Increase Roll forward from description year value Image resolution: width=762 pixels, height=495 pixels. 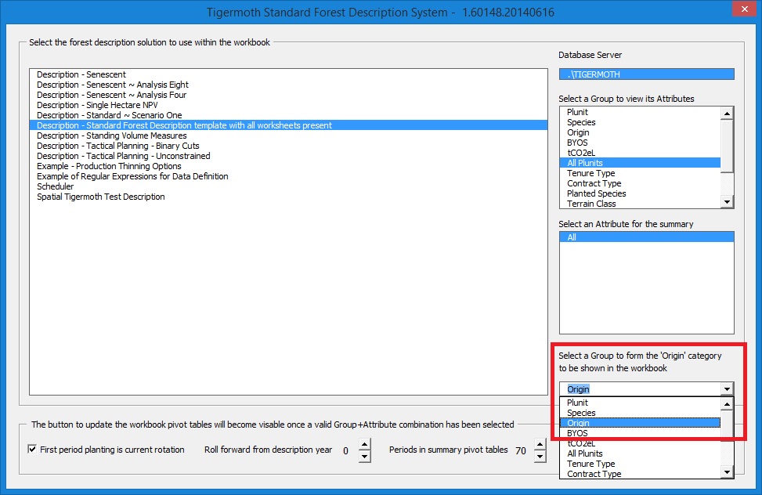tap(364, 444)
